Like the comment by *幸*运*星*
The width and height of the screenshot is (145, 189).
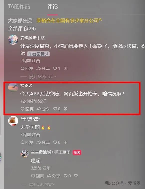click(x=57, y=142)
